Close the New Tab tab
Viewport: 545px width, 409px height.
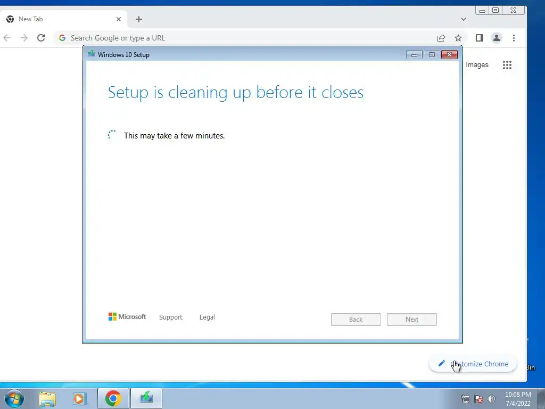[119, 19]
